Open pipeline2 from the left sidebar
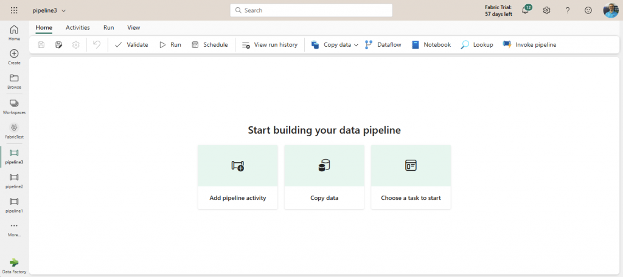Viewport: 623px width, 277px height. (14, 180)
